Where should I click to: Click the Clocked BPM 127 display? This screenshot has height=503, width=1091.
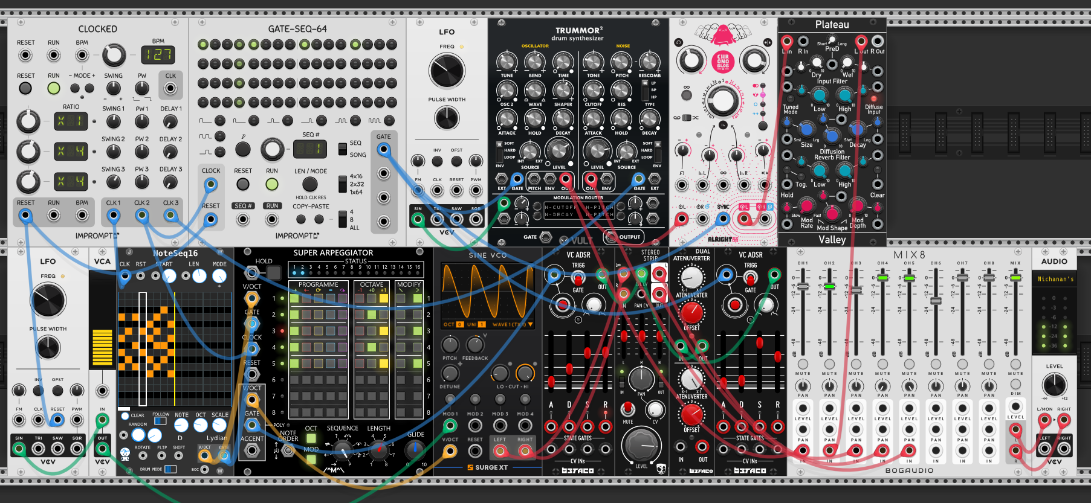pos(158,54)
